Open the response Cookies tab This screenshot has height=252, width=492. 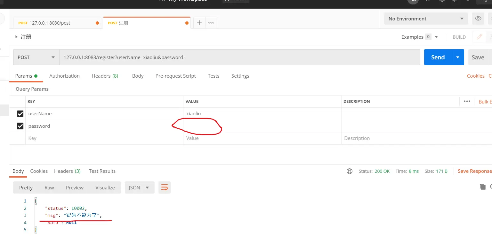(39, 171)
